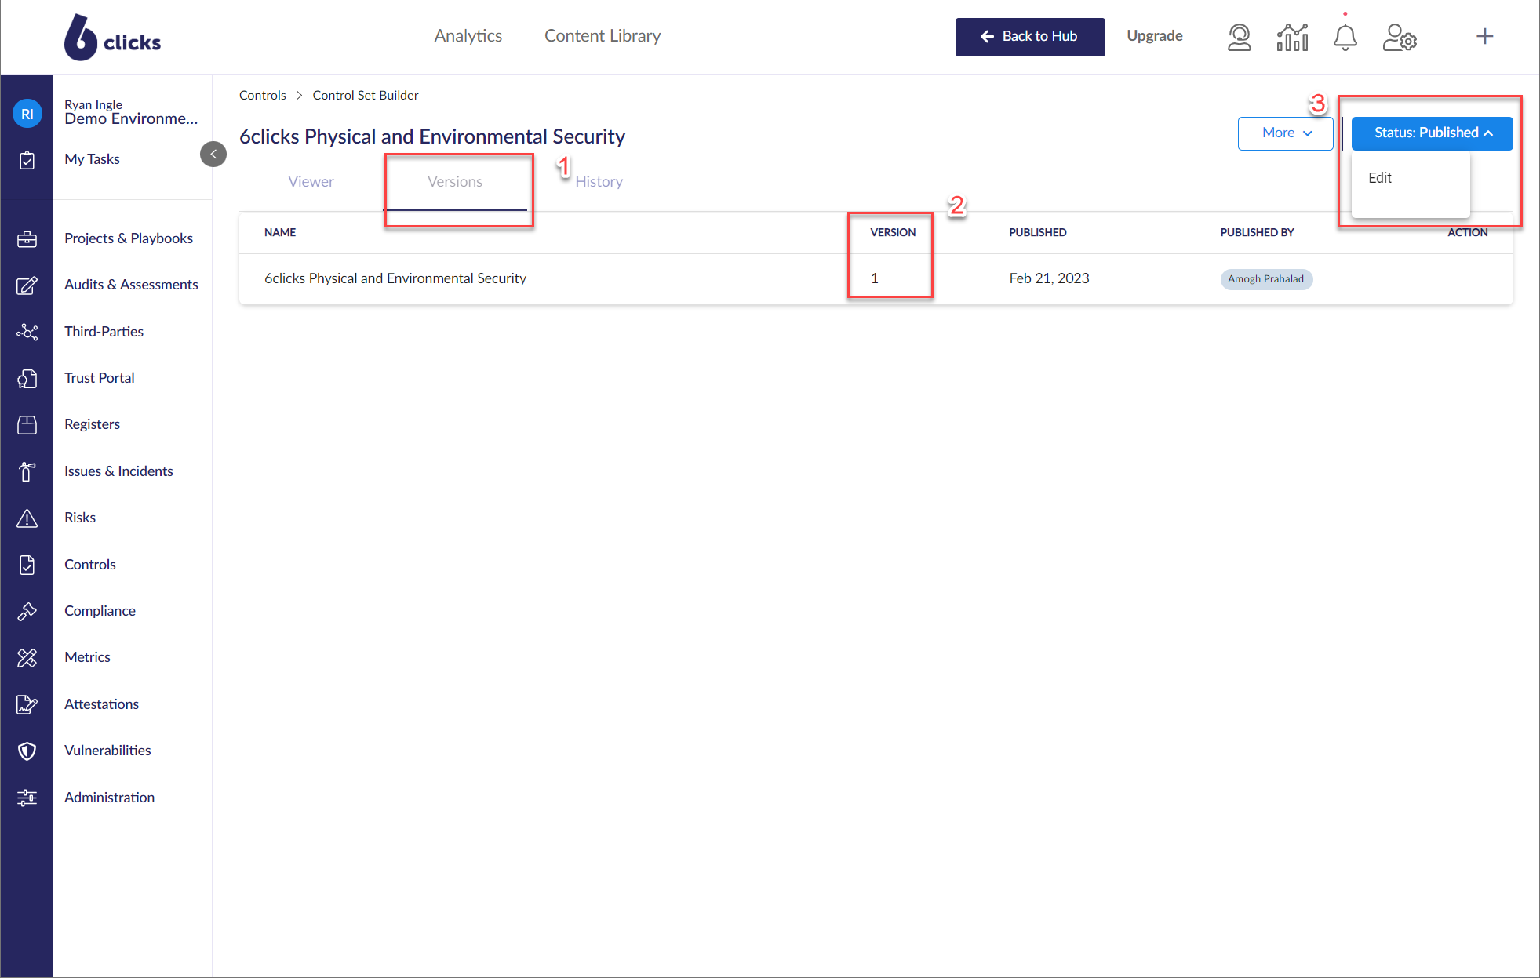Image resolution: width=1540 pixels, height=978 pixels.
Task: Open Projects & Playbooks in sidebar
Action: (129, 238)
